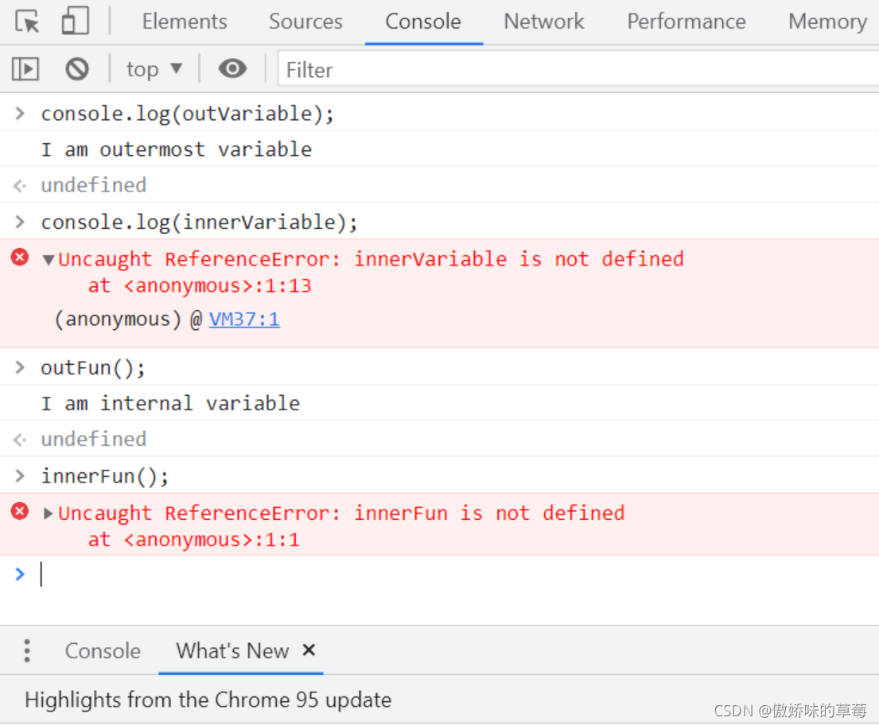Show the console sidebar icon

tap(25, 69)
